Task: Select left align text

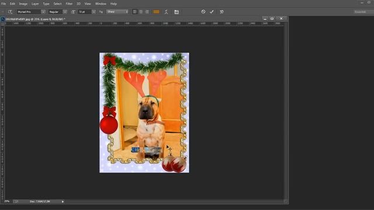Action: point(135,12)
